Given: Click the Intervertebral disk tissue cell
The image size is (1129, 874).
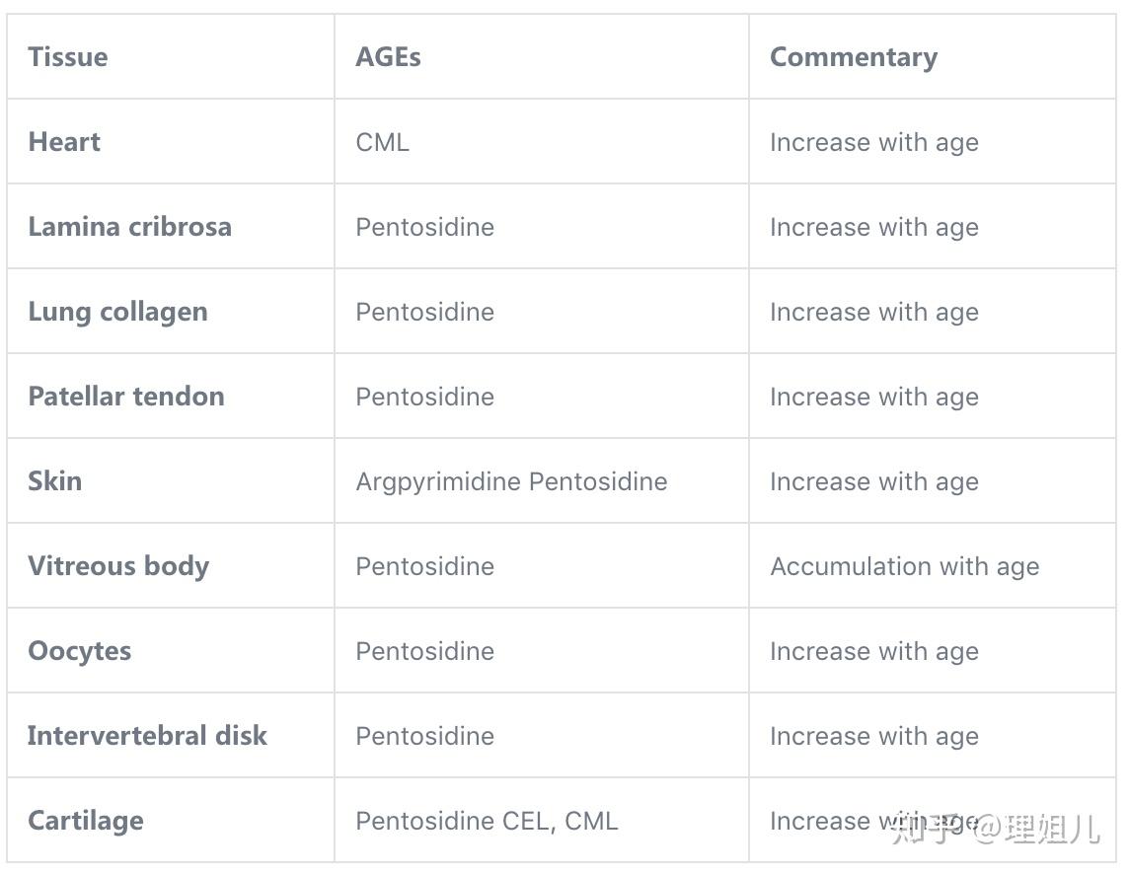Looking at the screenshot, I should coord(147,736).
